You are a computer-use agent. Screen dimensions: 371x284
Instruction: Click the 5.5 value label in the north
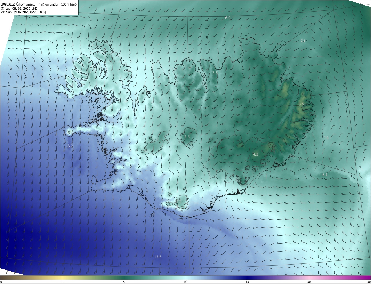(x=215, y=73)
